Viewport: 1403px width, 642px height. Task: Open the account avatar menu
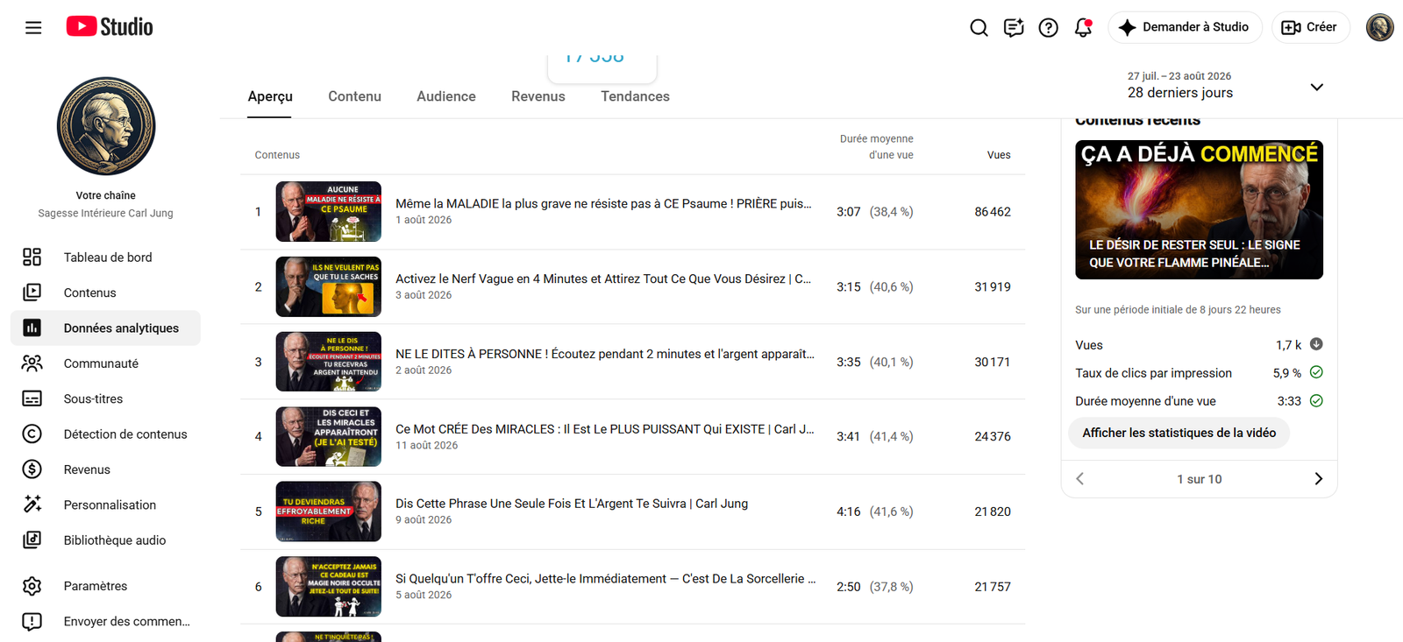click(x=1379, y=27)
